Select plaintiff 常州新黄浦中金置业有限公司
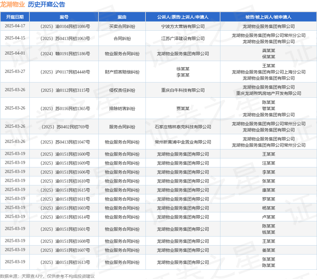 pyautogui.click(x=183, y=142)
